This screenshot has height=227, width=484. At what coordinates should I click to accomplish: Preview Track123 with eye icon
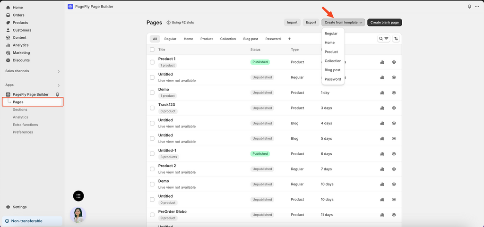pos(394,108)
